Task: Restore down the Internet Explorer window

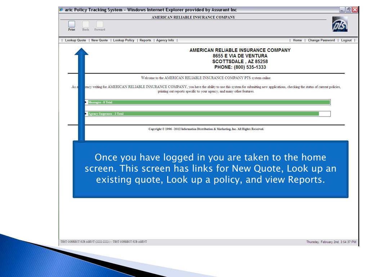Action: point(348,10)
